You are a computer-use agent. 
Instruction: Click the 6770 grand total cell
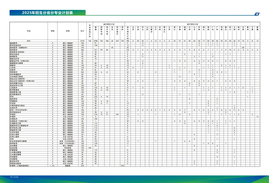(82, 41)
